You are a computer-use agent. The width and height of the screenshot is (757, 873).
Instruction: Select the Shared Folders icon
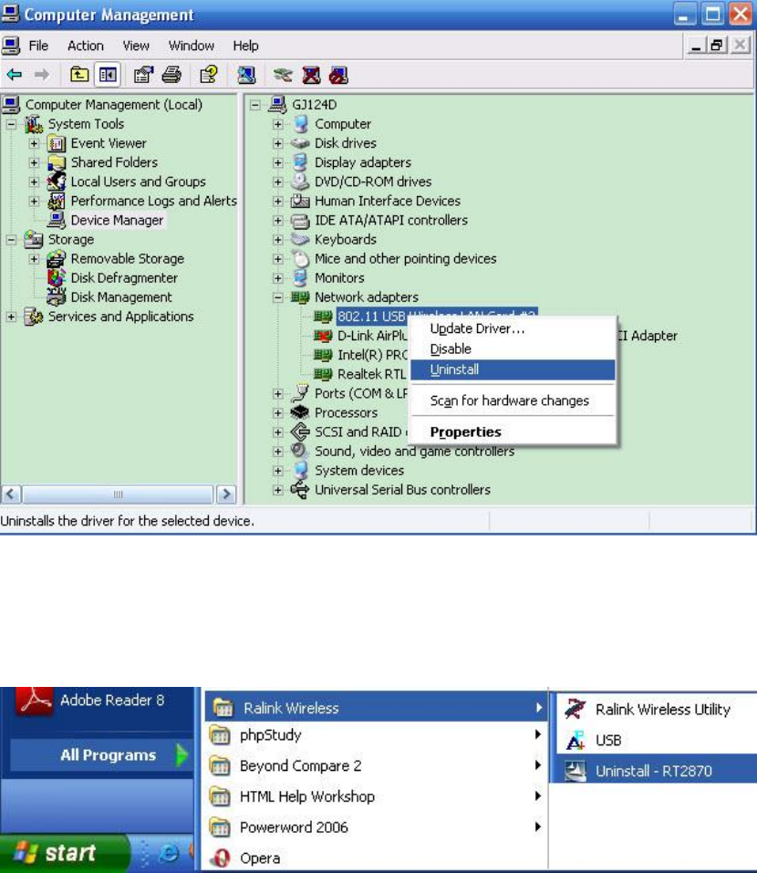point(57,162)
